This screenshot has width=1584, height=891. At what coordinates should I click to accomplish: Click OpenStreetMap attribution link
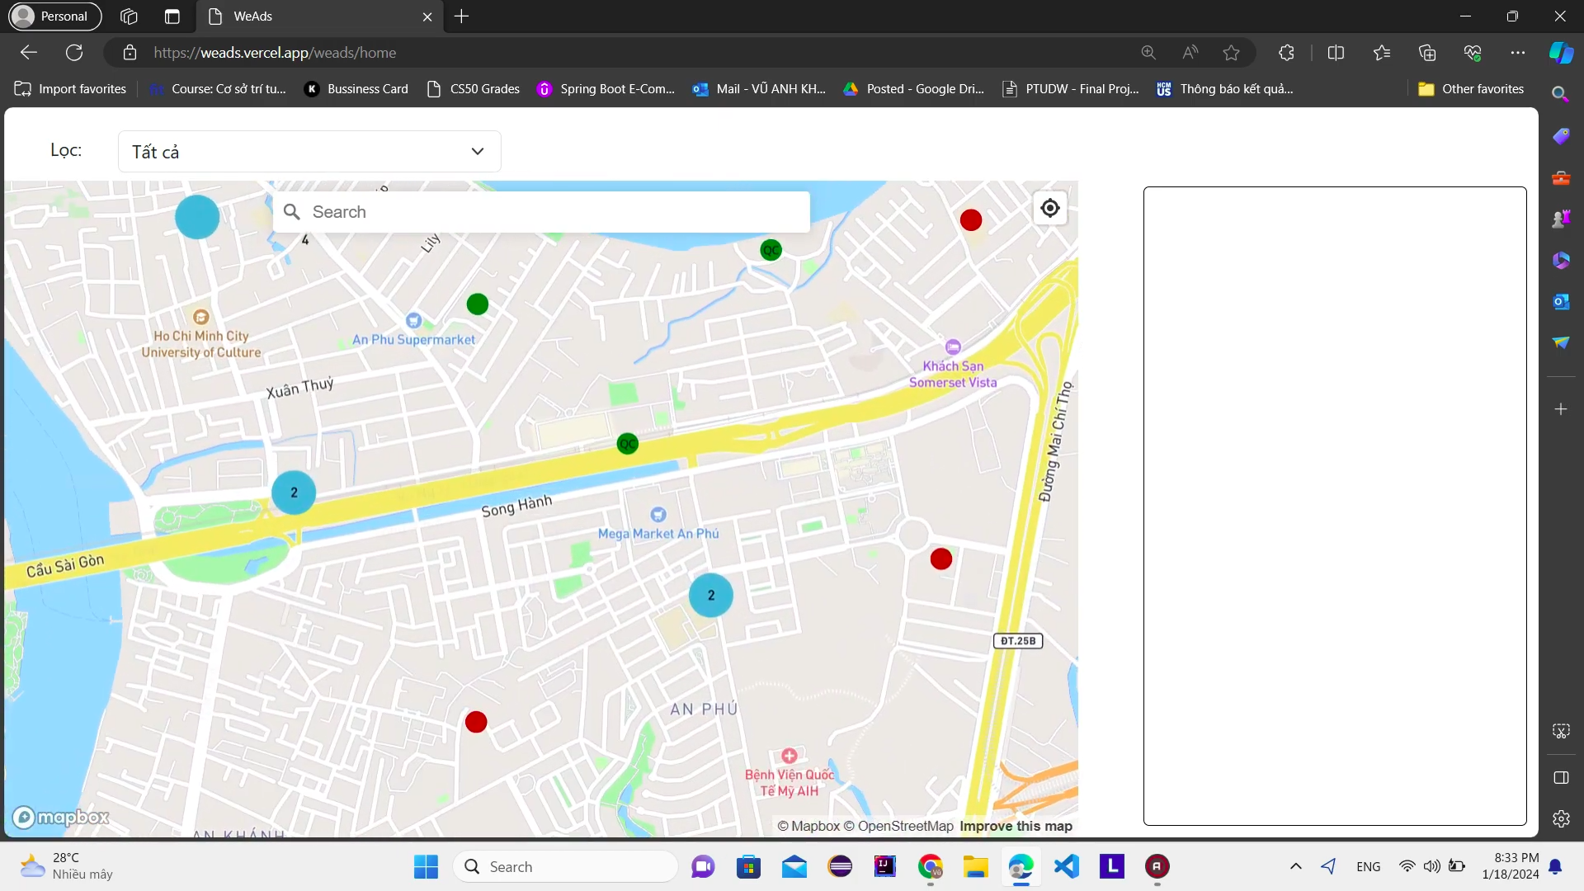pyautogui.click(x=904, y=826)
